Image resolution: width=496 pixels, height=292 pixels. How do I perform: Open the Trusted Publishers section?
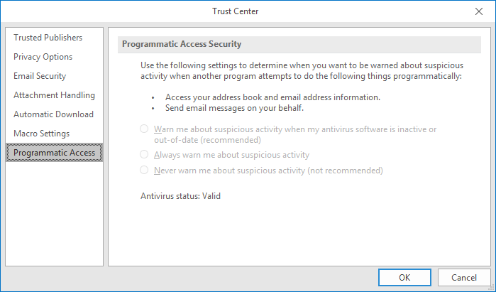48,38
